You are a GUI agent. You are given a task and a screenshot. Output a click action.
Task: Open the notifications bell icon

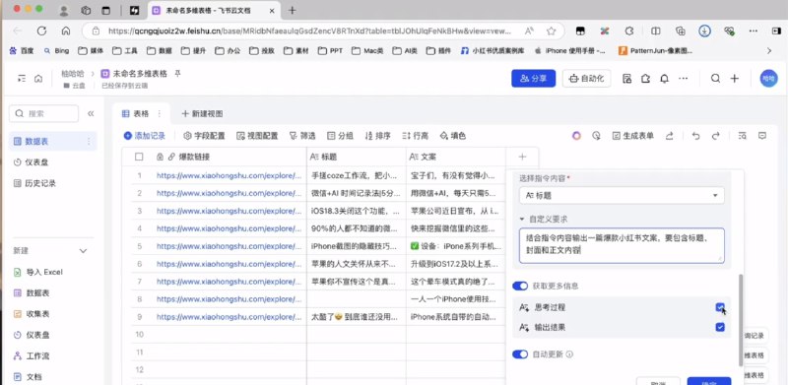pos(664,79)
